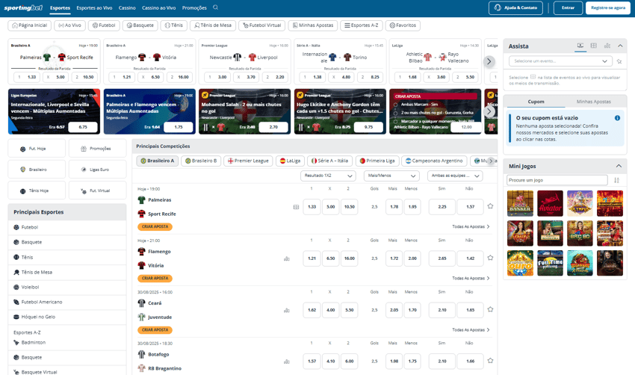Select Sim 2.25 odds for Palmeiras match

tap(442, 206)
